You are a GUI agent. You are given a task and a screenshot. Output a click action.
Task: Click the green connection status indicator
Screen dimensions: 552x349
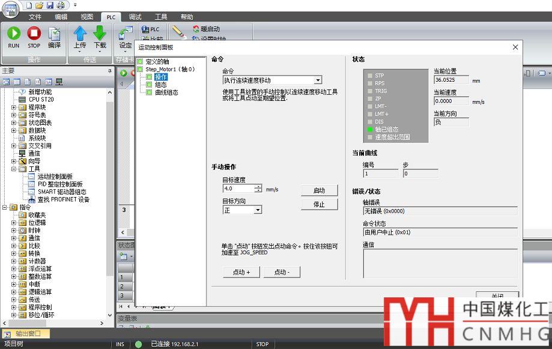pos(138,344)
